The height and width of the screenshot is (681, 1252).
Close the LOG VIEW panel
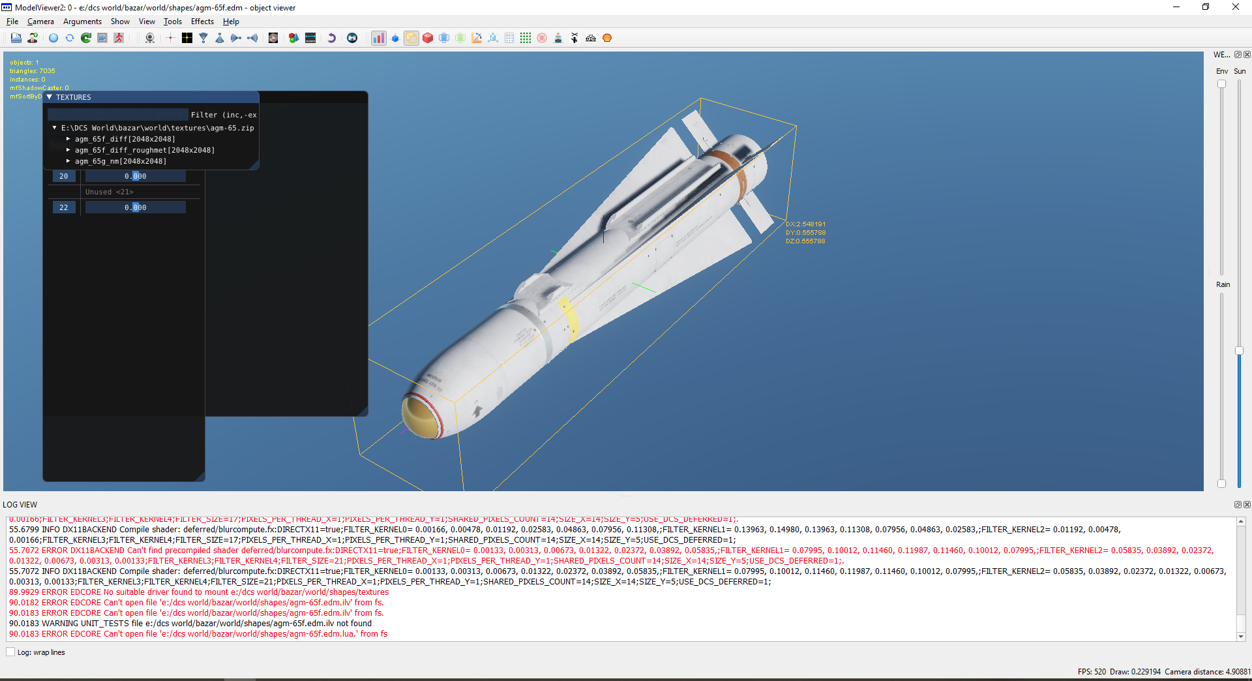[x=1247, y=505]
